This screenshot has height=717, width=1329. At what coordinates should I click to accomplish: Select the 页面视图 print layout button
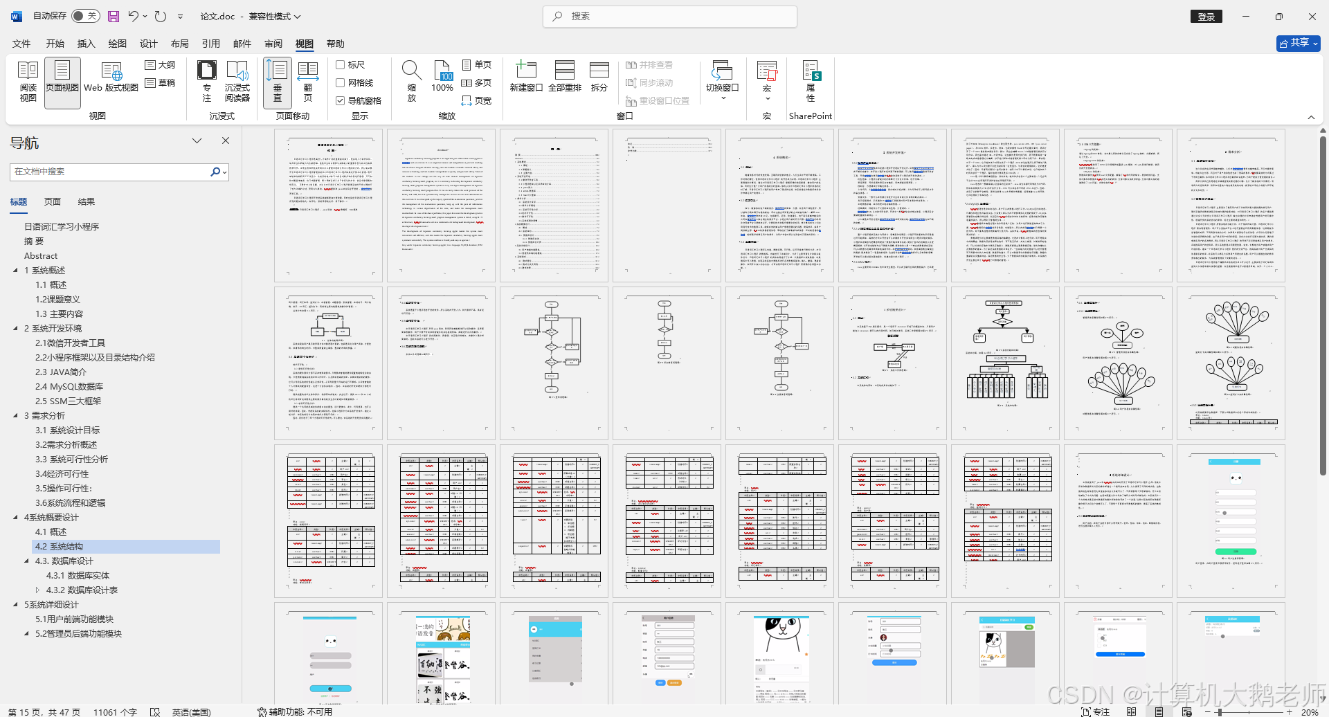click(x=62, y=82)
